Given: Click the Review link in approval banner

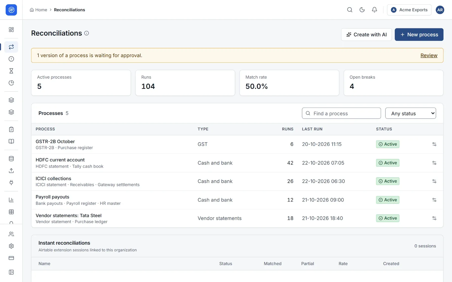Looking at the screenshot, I should tap(429, 55).
